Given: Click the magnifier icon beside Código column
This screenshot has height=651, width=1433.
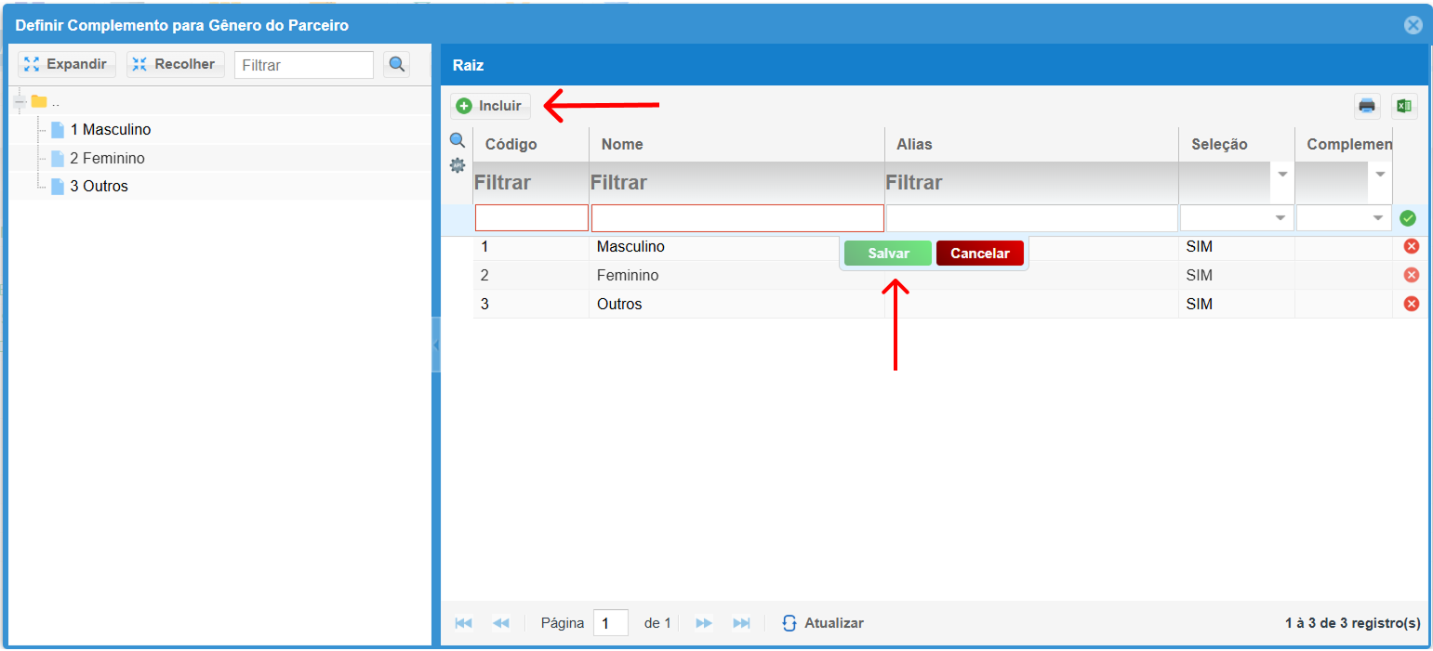Looking at the screenshot, I should pyautogui.click(x=458, y=140).
